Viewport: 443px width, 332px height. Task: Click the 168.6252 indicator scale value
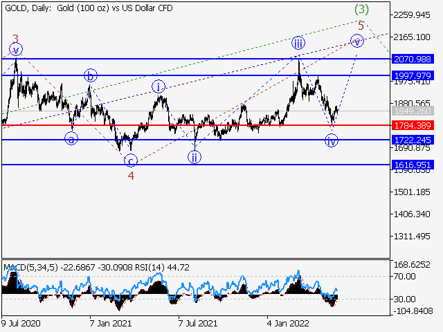click(412, 264)
